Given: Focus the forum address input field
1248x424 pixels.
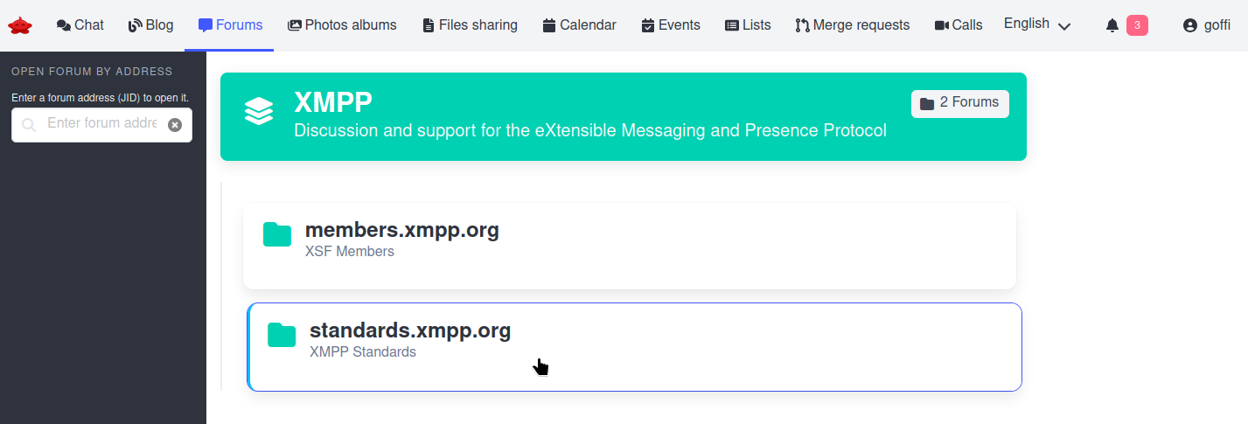Looking at the screenshot, I should [102, 124].
